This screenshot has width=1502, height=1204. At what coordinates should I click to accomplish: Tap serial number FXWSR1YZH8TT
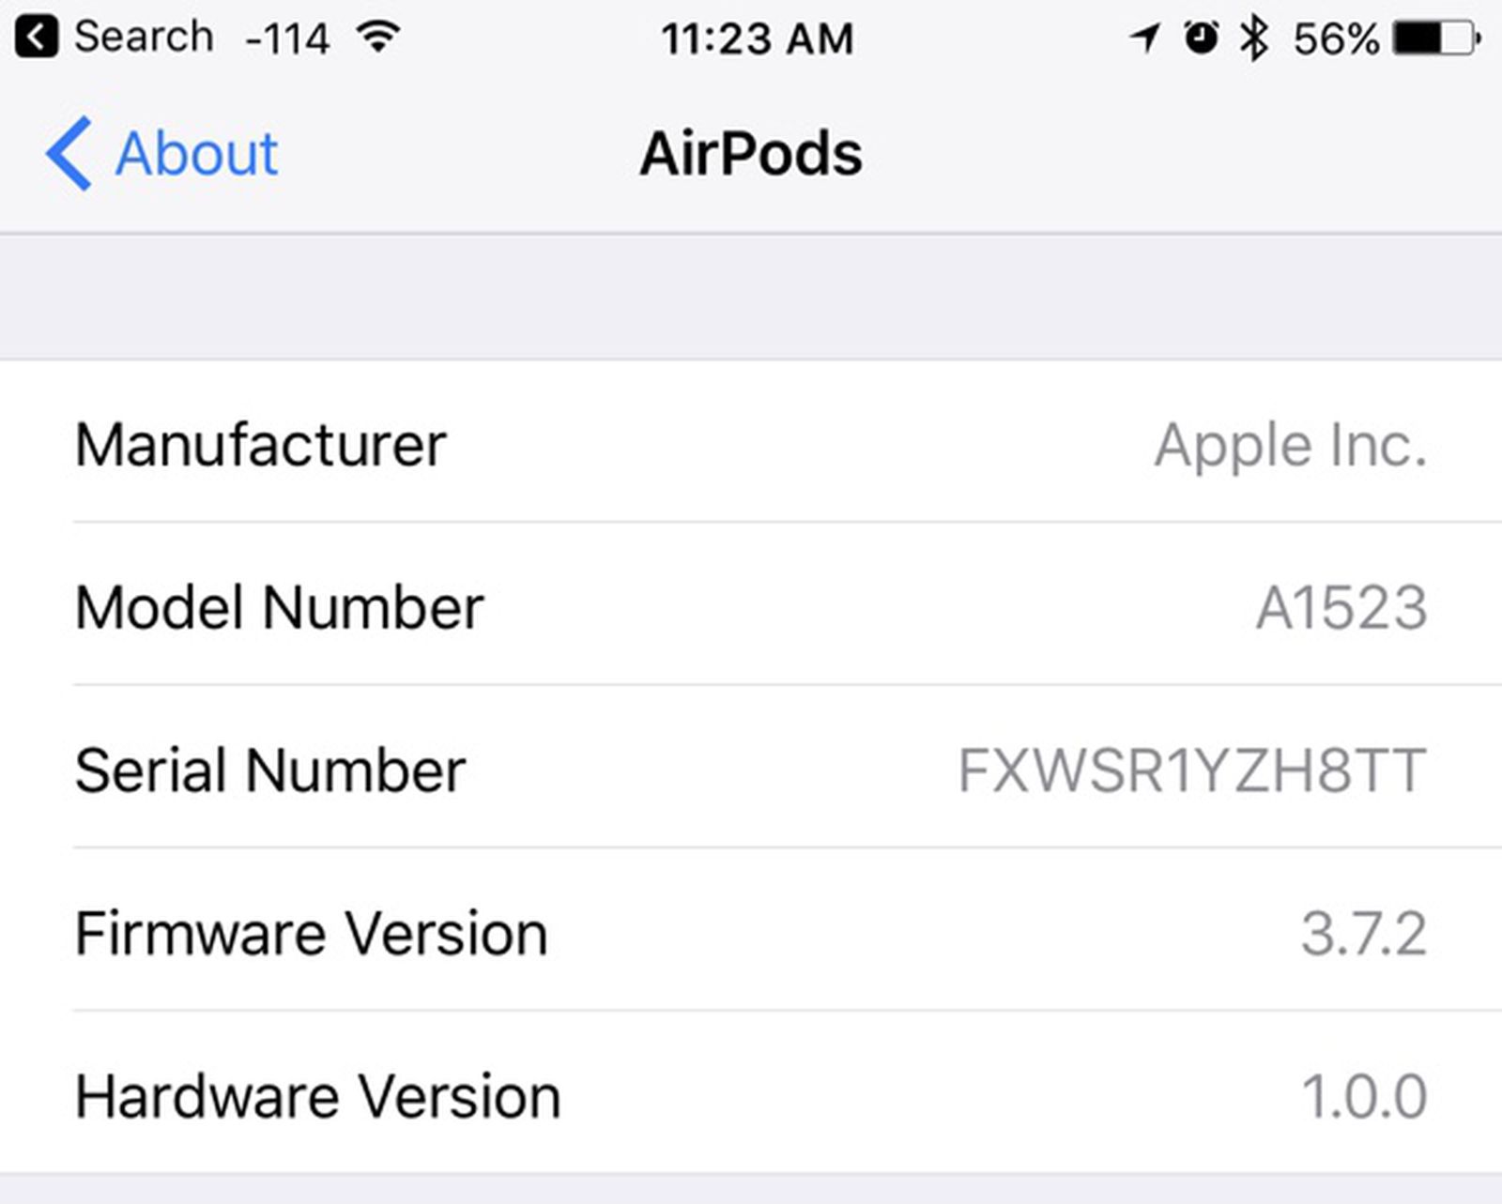(1192, 770)
